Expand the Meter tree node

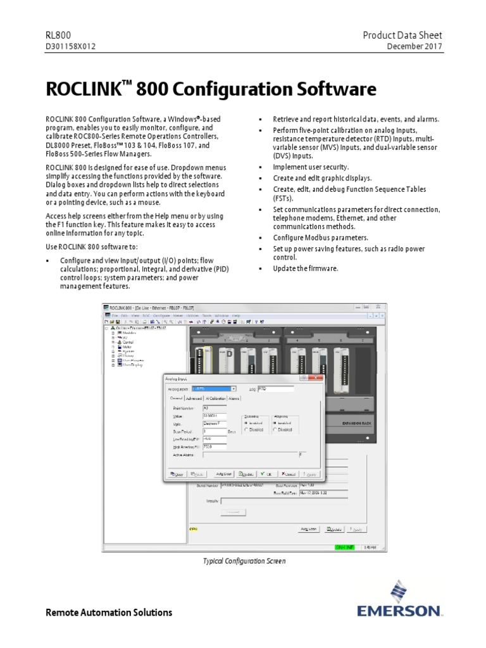pos(113,347)
